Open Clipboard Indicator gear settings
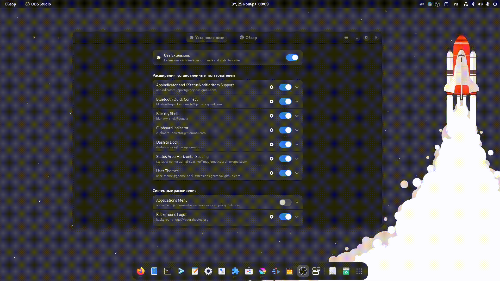 tap(272, 130)
